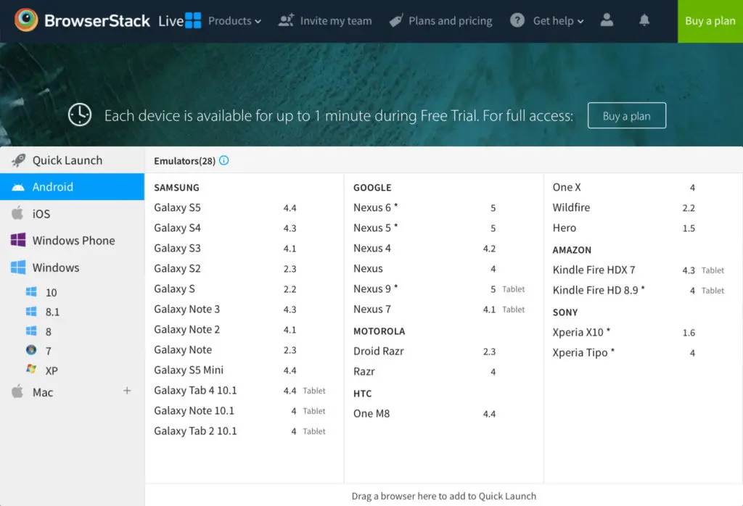Screen dimensions: 743x506
Task: Click the Invite my team link
Action: 335,21
